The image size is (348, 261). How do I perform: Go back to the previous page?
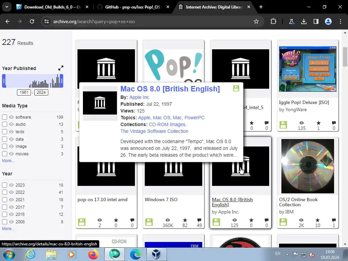tap(7, 21)
